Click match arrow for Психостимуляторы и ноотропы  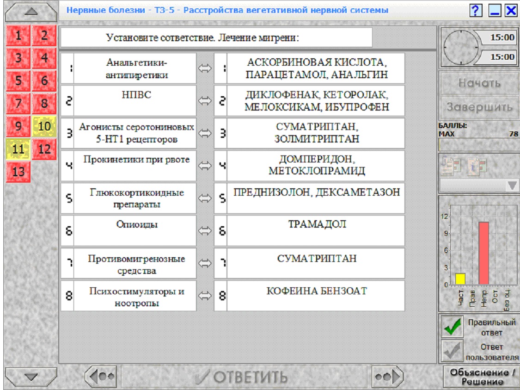click(205, 296)
